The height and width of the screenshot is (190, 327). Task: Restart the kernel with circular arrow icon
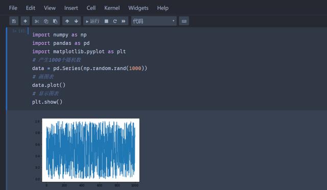tap(115, 21)
